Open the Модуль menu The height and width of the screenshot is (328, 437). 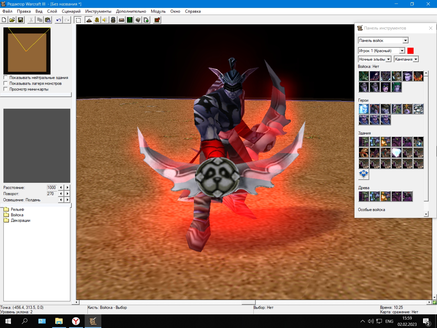[158, 11]
